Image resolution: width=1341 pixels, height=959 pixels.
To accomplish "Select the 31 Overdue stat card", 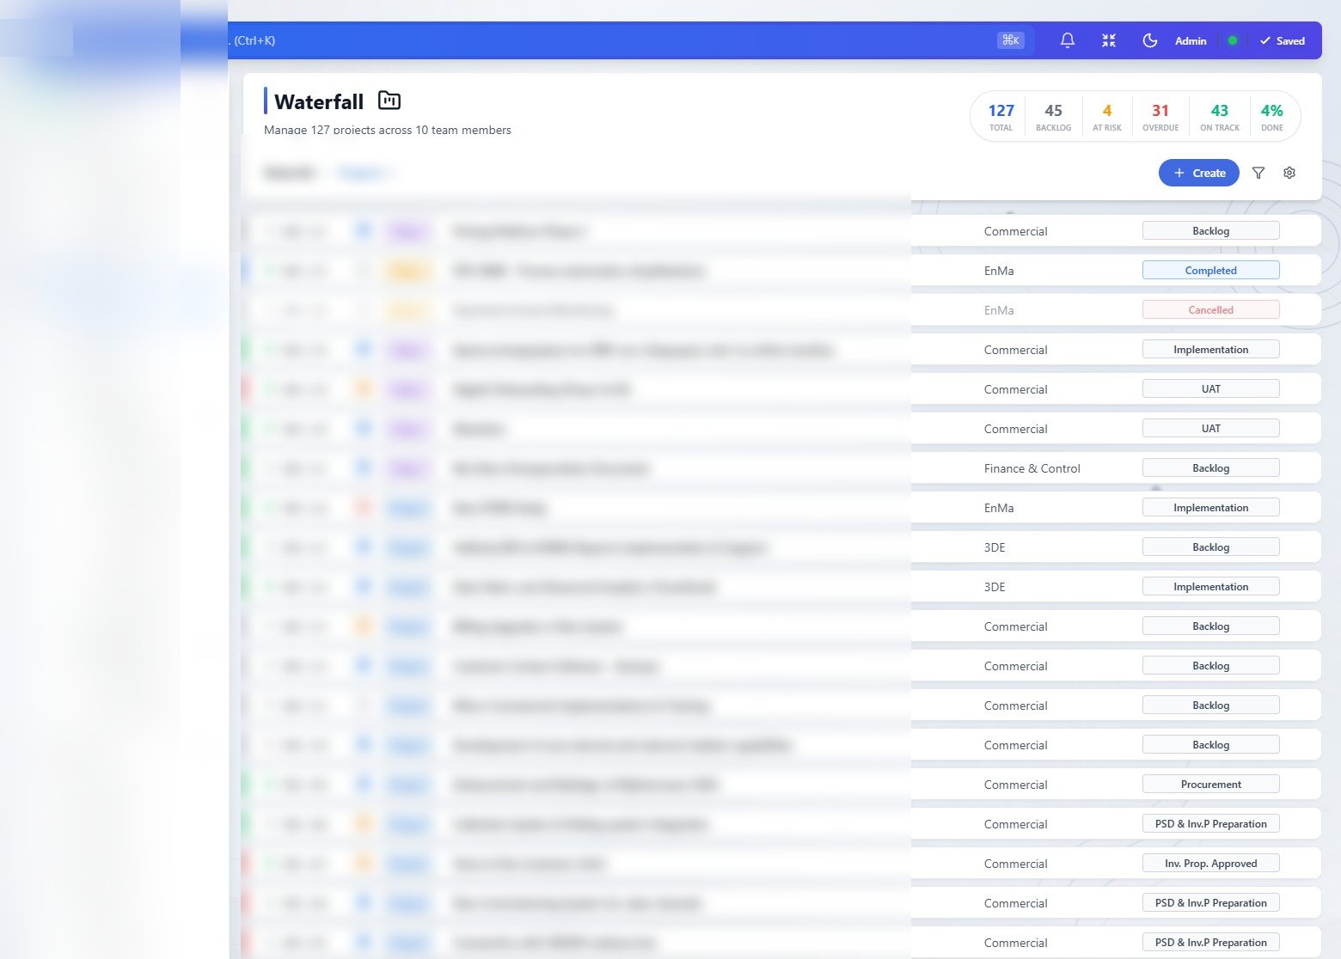I will [x=1160, y=116].
